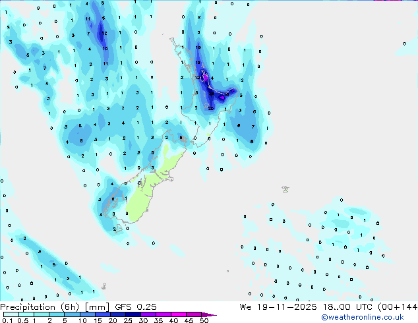The image size is (418, 323).
Task: Click the 25–30 mm legend color swatch
Action: point(133,314)
